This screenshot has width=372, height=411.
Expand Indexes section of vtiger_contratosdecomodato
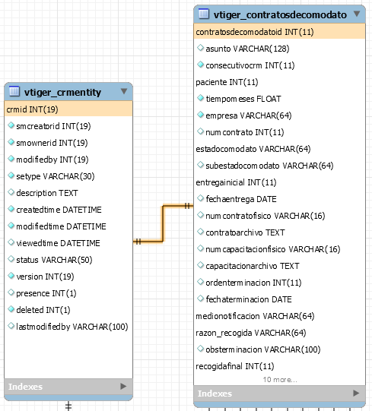[356, 394]
